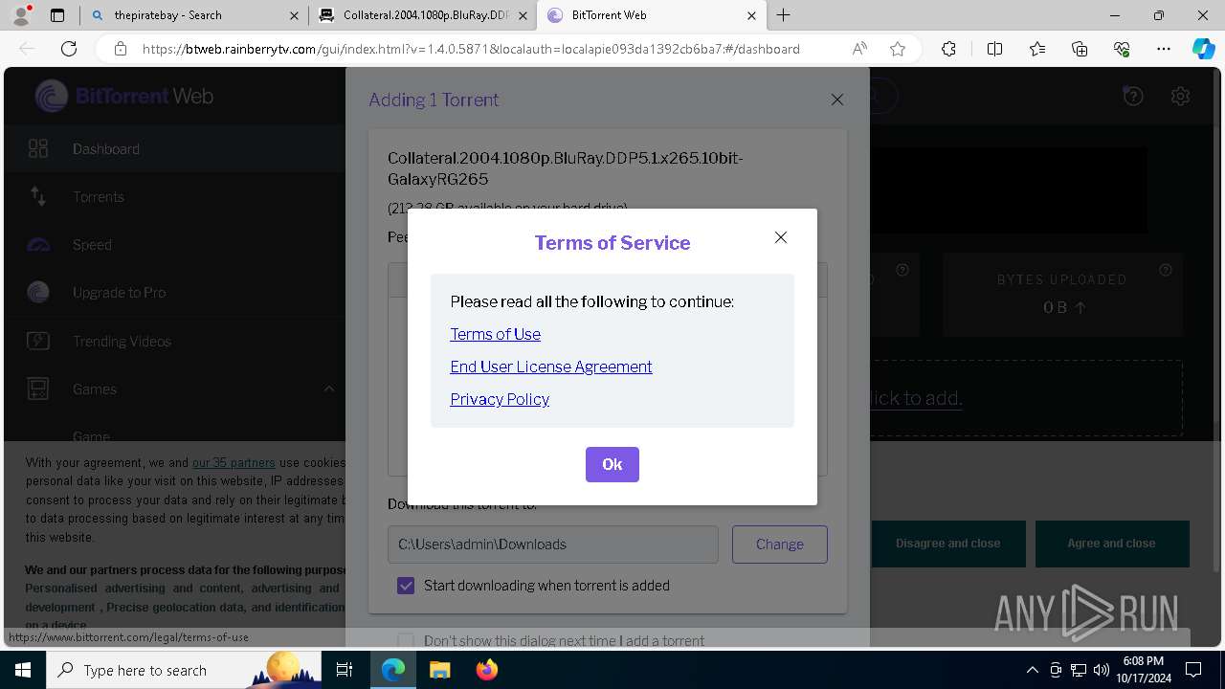The image size is (1225, 689).
Task: Open a new browser tab
Action: pos(784,15)
